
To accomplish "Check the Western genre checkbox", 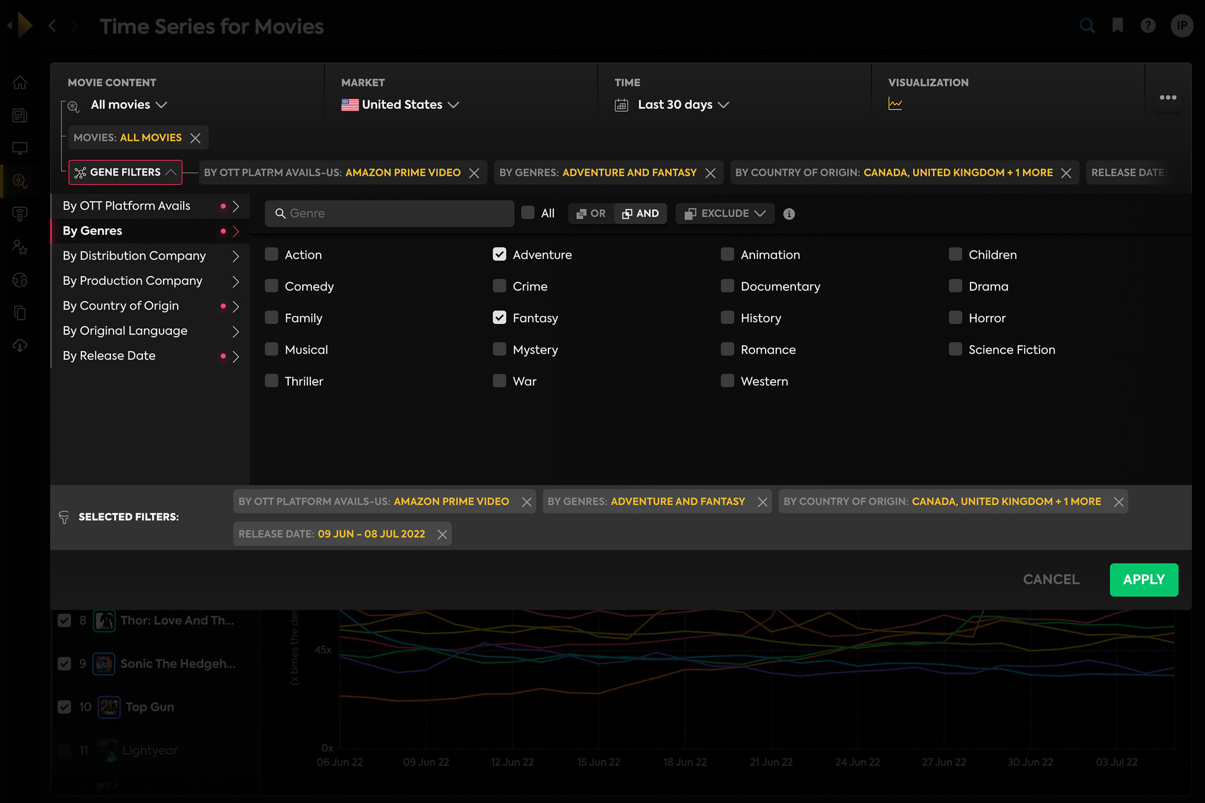I will point(728,380).
